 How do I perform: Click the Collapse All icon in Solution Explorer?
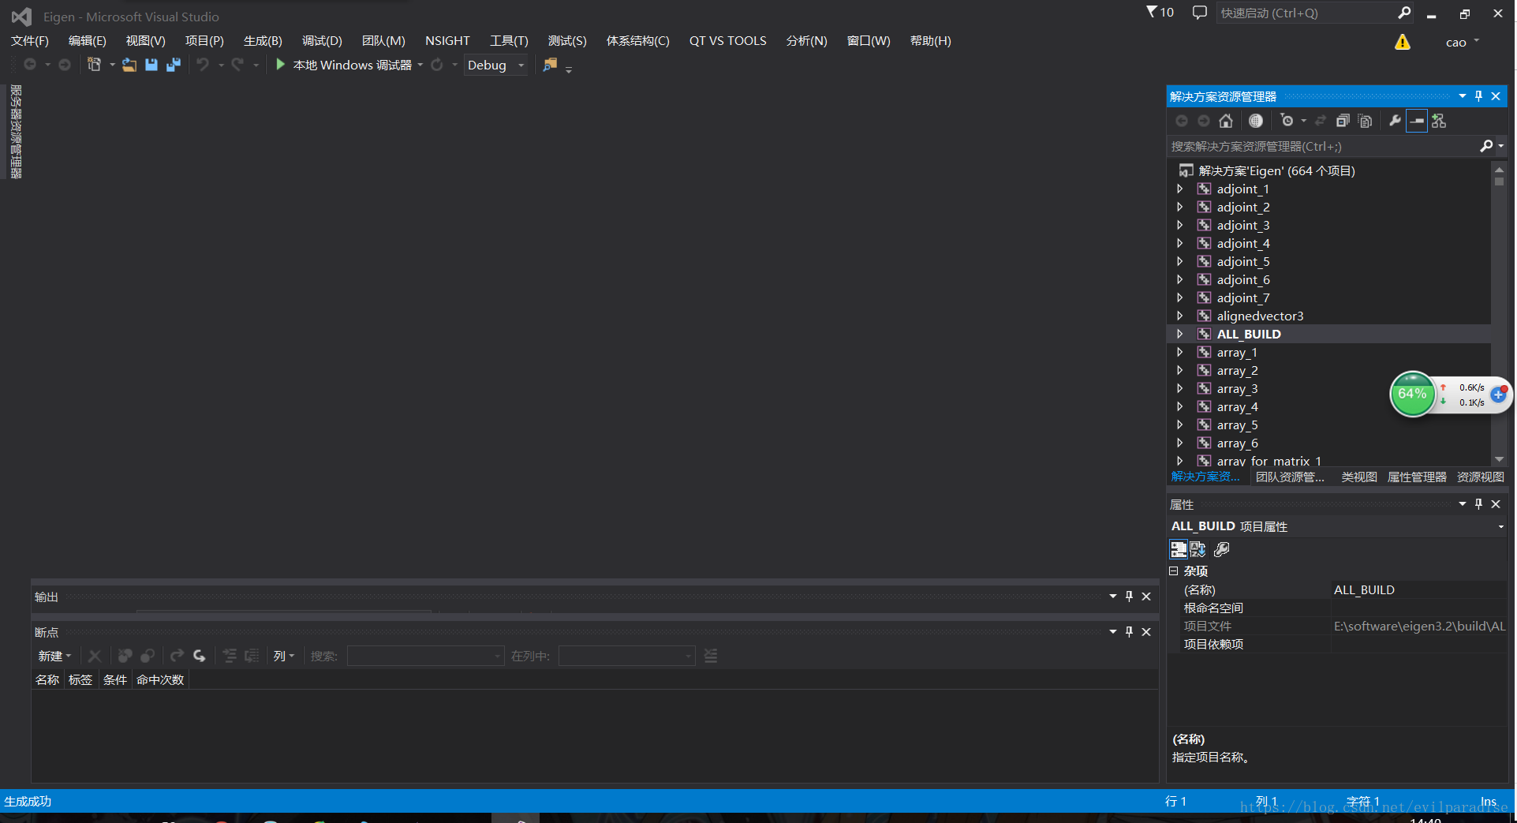coord(1343,121)
